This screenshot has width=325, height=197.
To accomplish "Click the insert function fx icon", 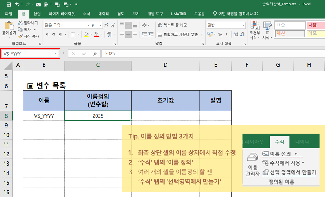I will click(x=95, y=53).
